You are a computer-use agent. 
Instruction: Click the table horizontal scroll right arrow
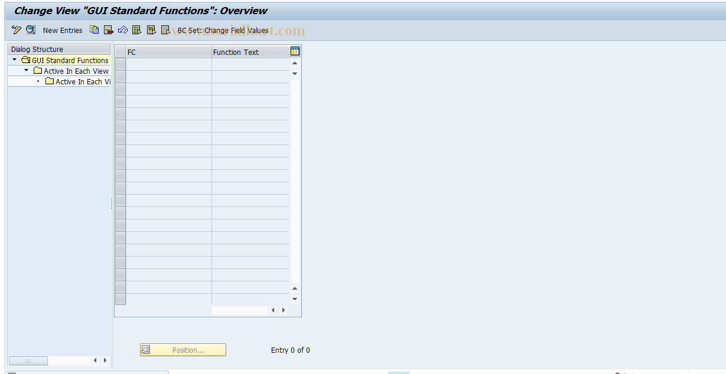coord(284,310)
